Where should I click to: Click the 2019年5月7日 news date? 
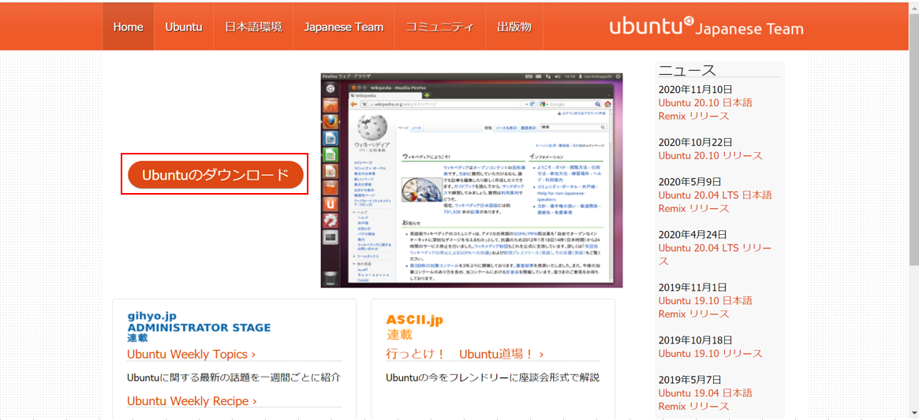pos(689,380)
